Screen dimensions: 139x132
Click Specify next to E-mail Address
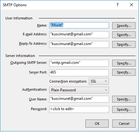pos(124,35)
